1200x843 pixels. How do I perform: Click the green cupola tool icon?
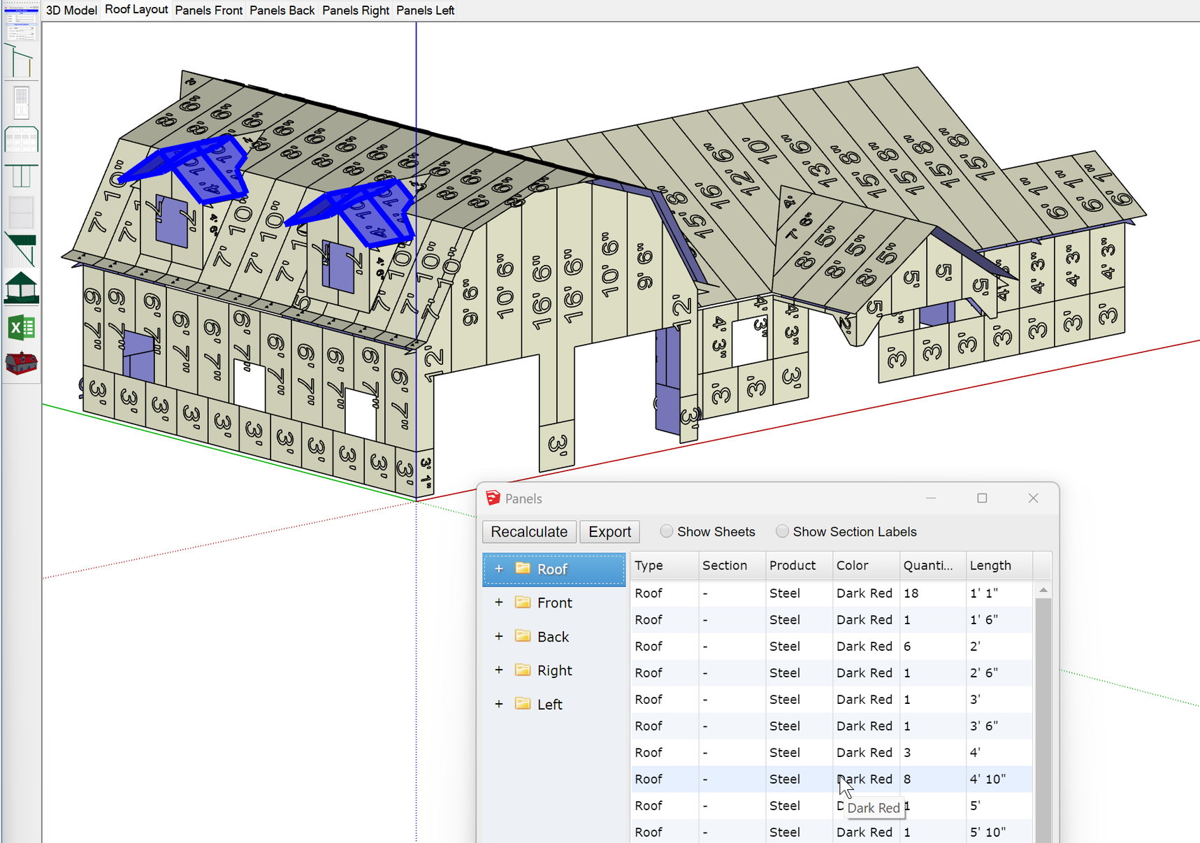(x=21, y=287)
